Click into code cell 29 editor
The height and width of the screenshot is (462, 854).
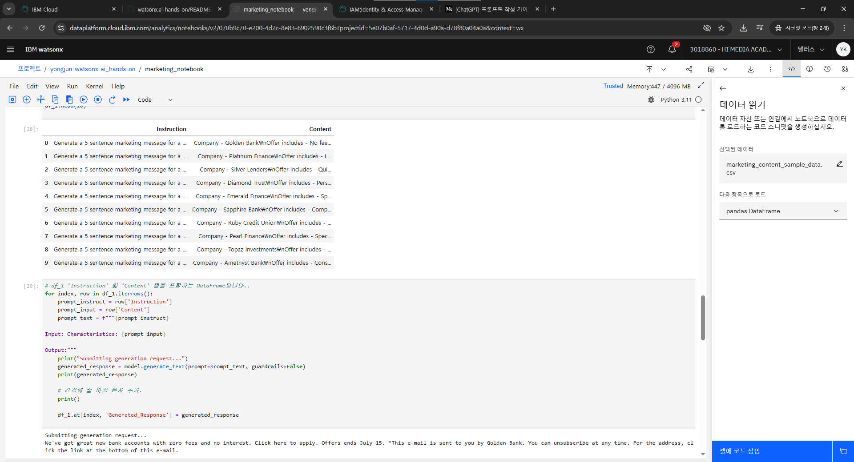coord(368,354)
